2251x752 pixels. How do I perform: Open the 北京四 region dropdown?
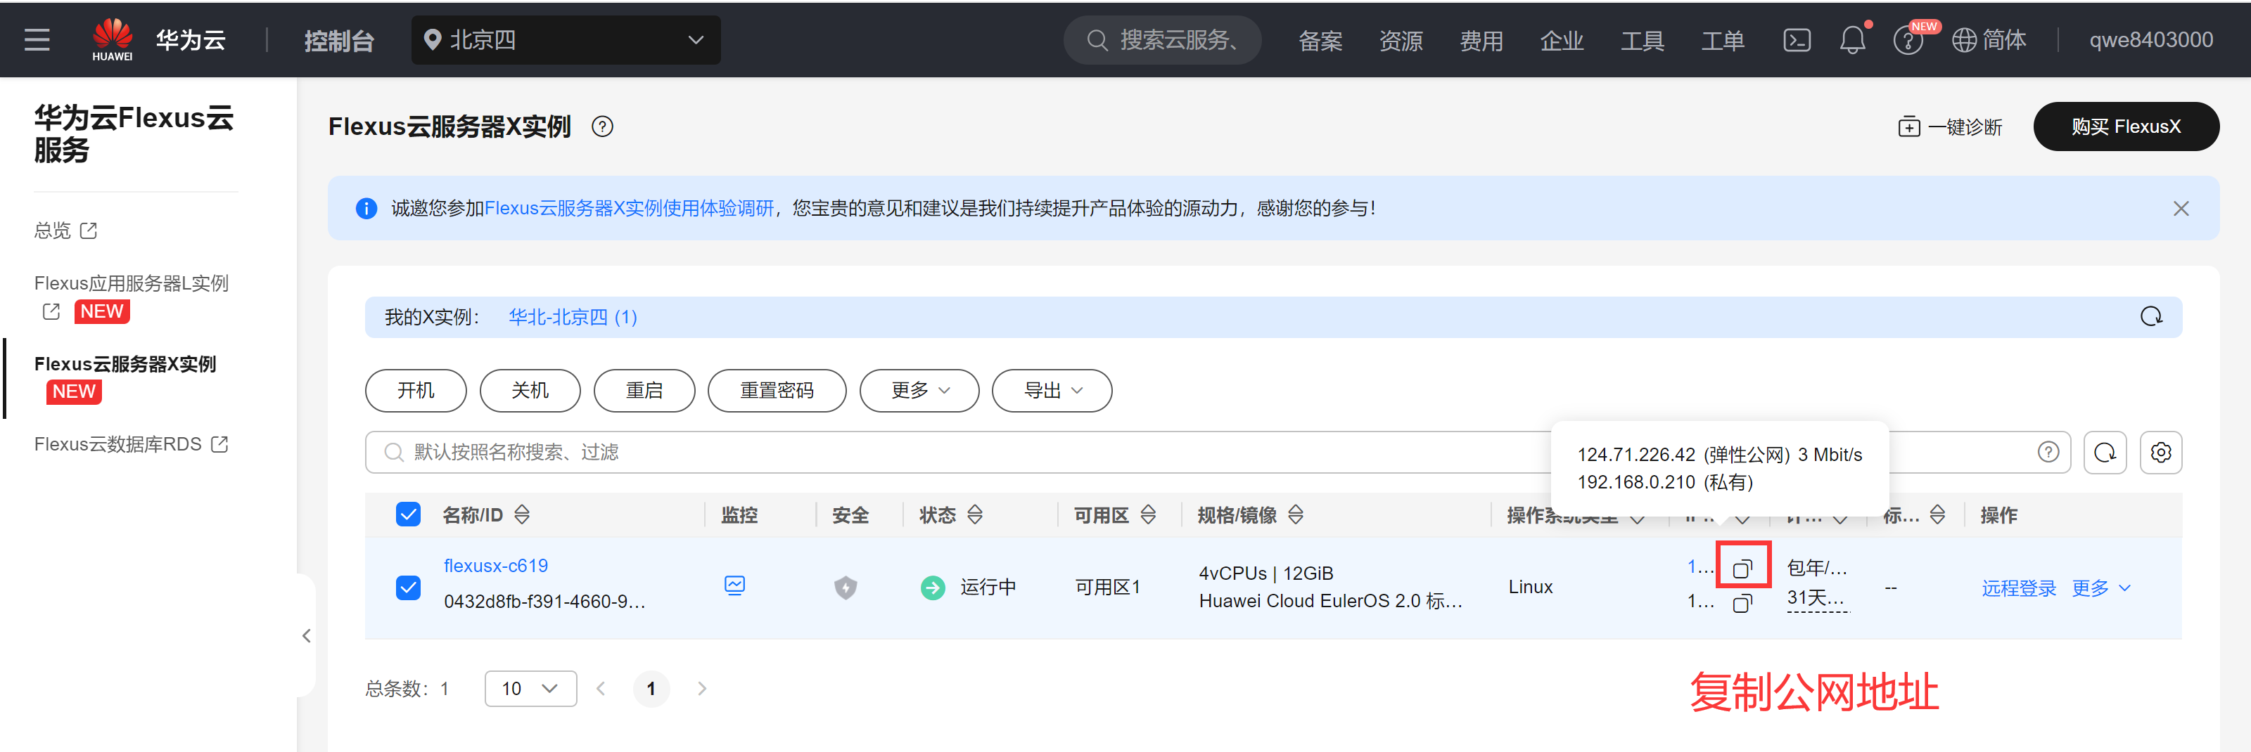566,40
